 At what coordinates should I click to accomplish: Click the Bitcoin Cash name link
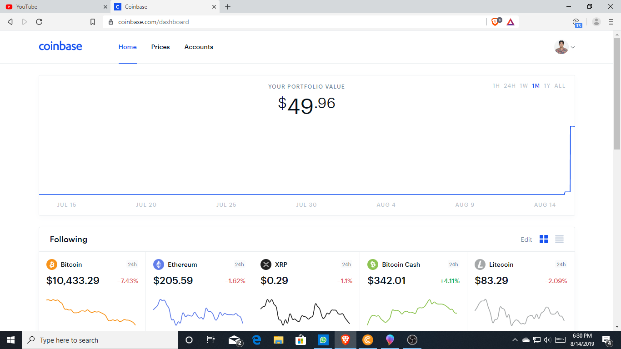(x=401, y=264)
